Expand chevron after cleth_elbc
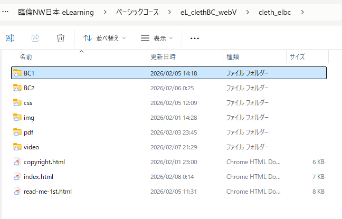 pos(302,13)
